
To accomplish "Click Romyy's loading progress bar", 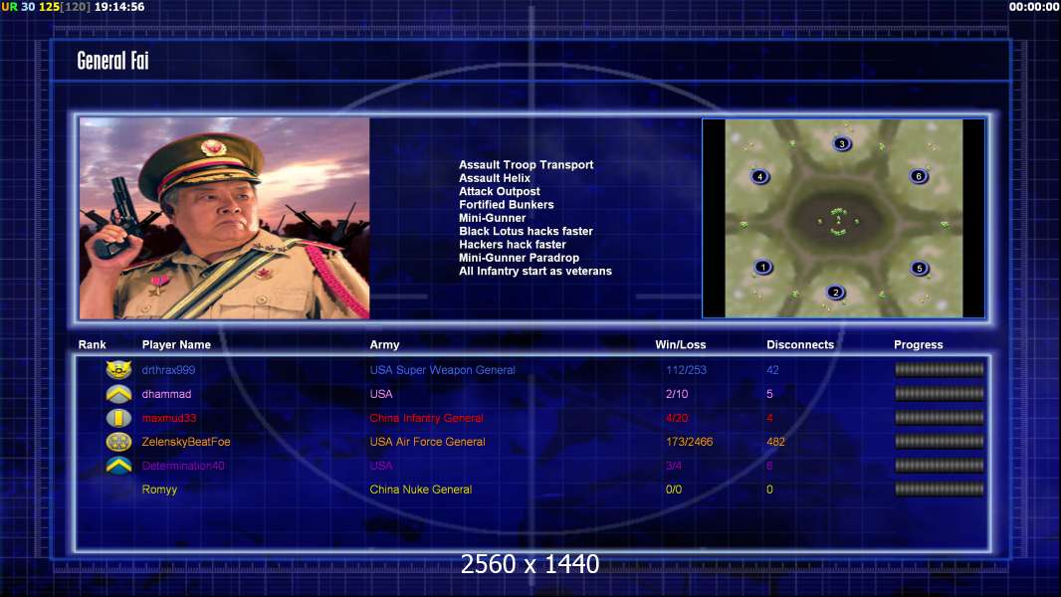I will click(940, 489).
